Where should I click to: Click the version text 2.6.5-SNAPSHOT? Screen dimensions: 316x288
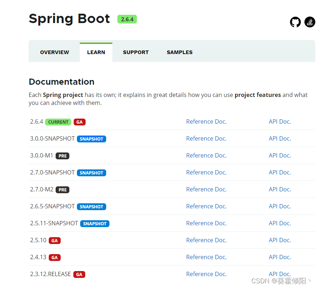coord(52,206)
